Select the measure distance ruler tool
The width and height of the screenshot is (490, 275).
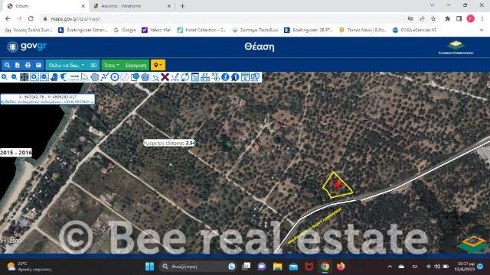pos(74,77)
